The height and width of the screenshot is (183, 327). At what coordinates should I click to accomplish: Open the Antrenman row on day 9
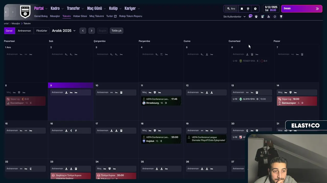[71, 92]
